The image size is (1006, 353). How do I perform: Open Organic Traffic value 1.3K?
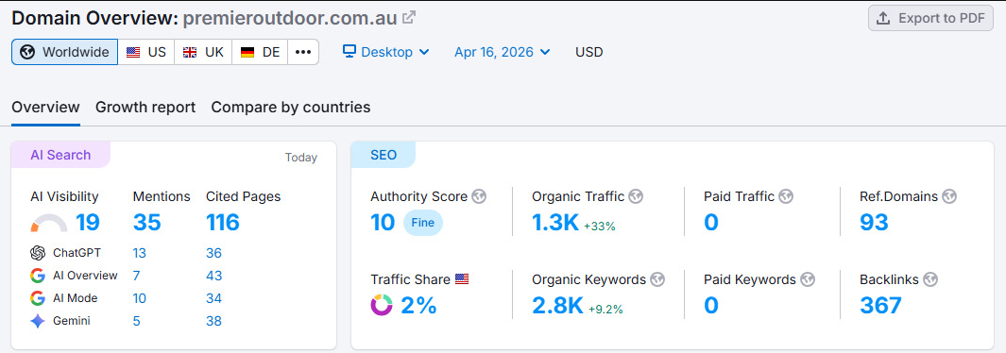[555, 223]
